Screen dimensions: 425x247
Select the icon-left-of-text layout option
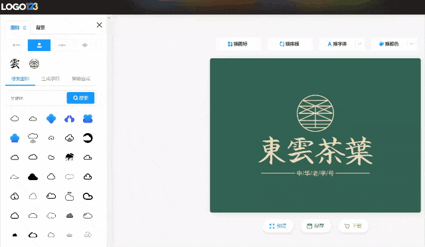pyautogui.click(x=17, y=45)
